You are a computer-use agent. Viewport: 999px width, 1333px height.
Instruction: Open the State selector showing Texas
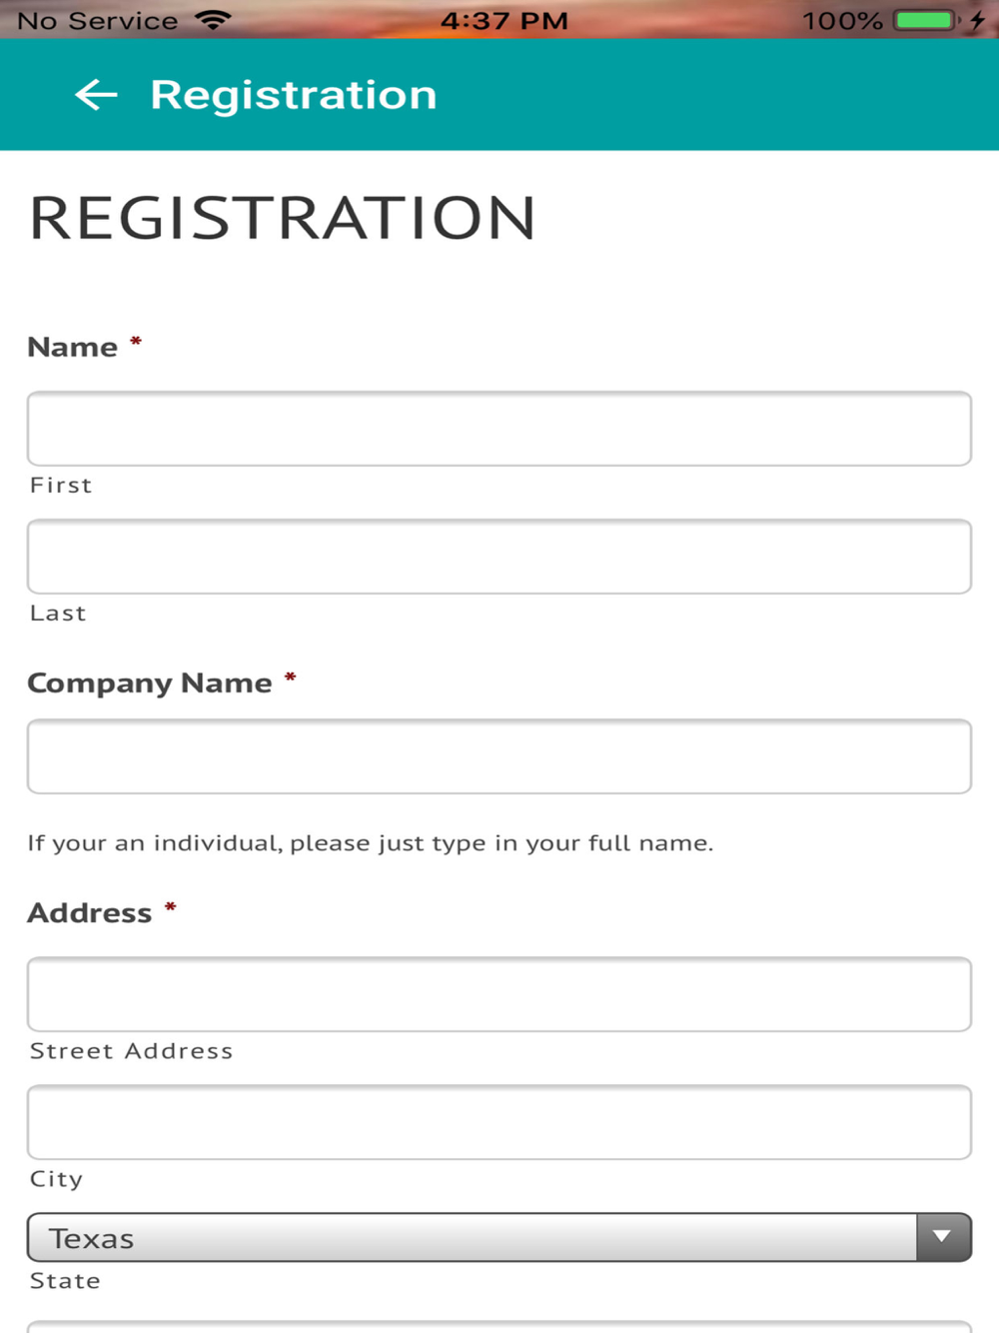pos(472,1237)
